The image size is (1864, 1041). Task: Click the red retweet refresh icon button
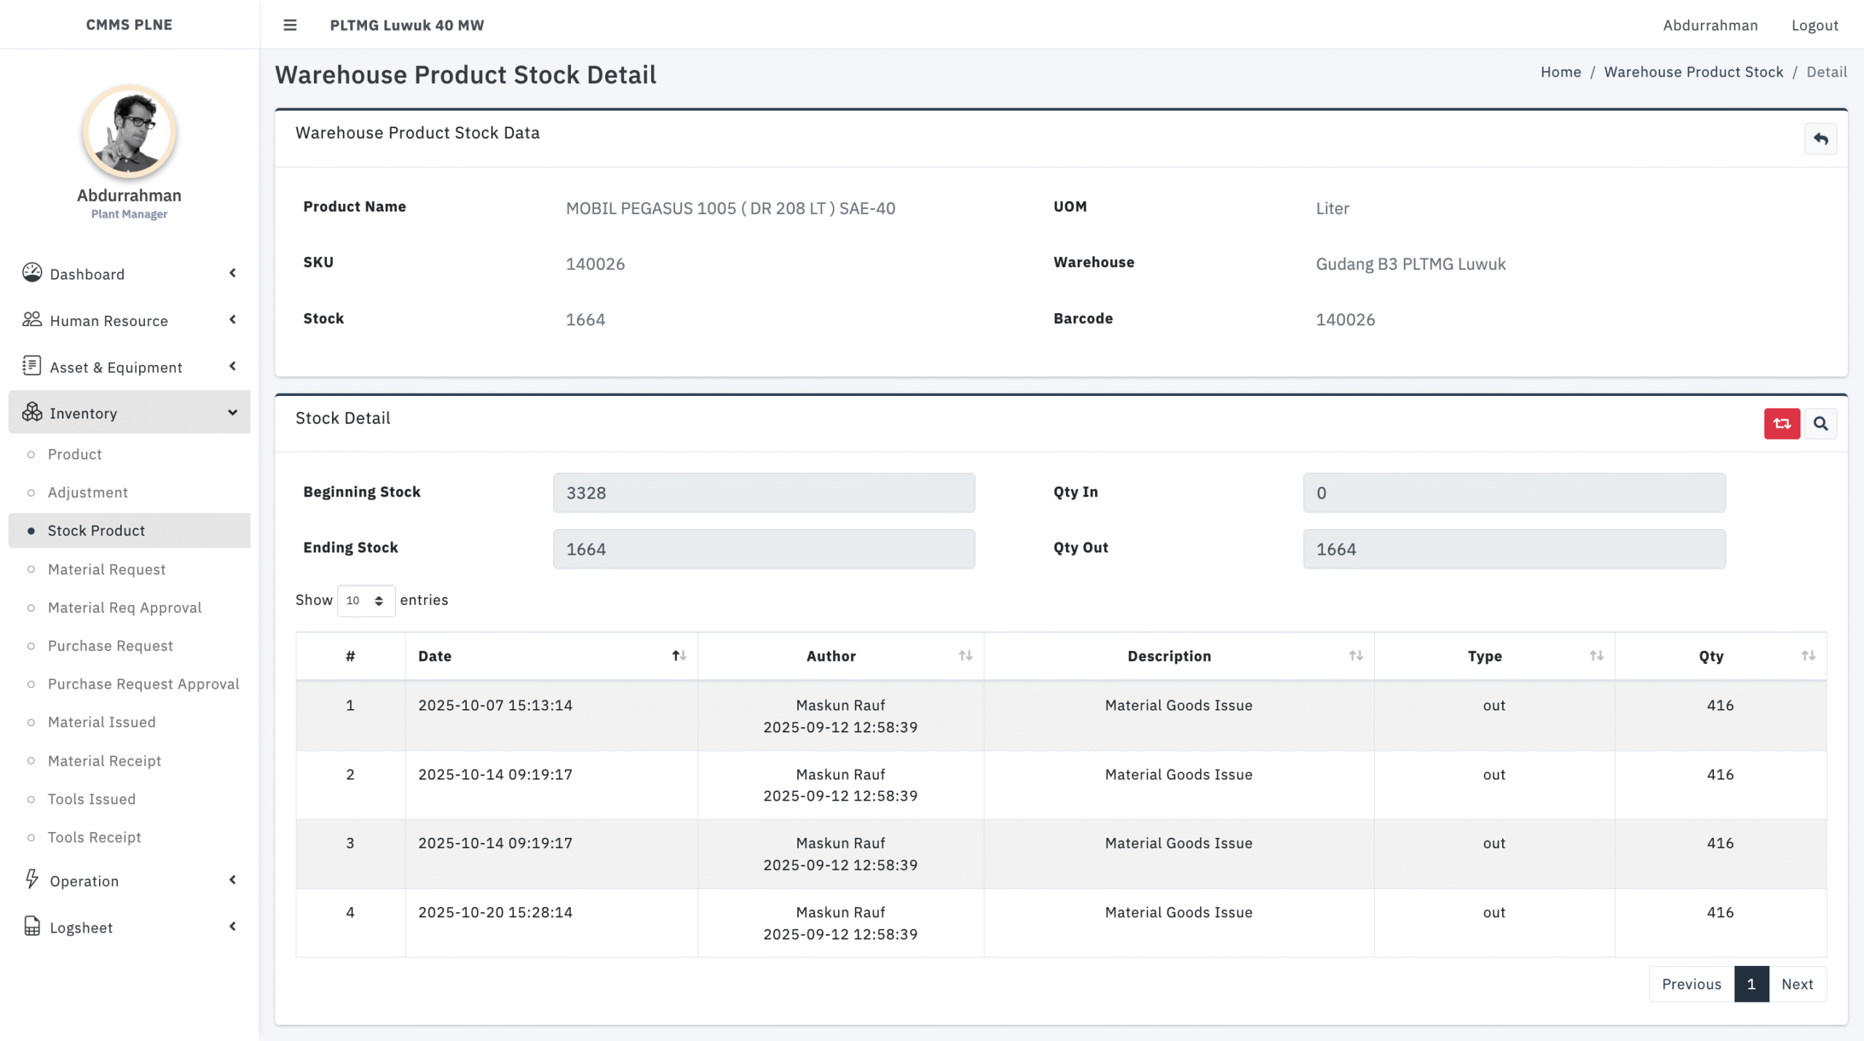pyautogui.click(x=1782, y=424)
